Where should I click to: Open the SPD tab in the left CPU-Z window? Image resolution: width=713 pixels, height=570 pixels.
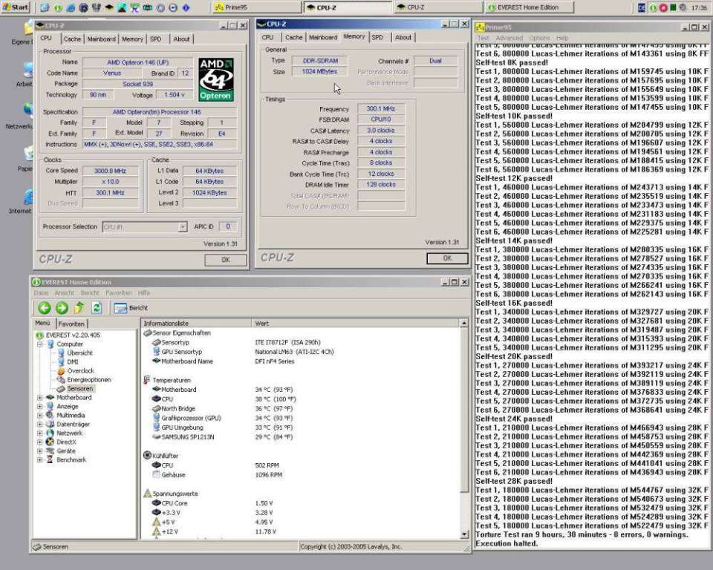[156, 39]
